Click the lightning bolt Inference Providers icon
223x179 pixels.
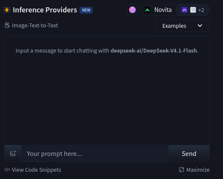pos(7,10)
